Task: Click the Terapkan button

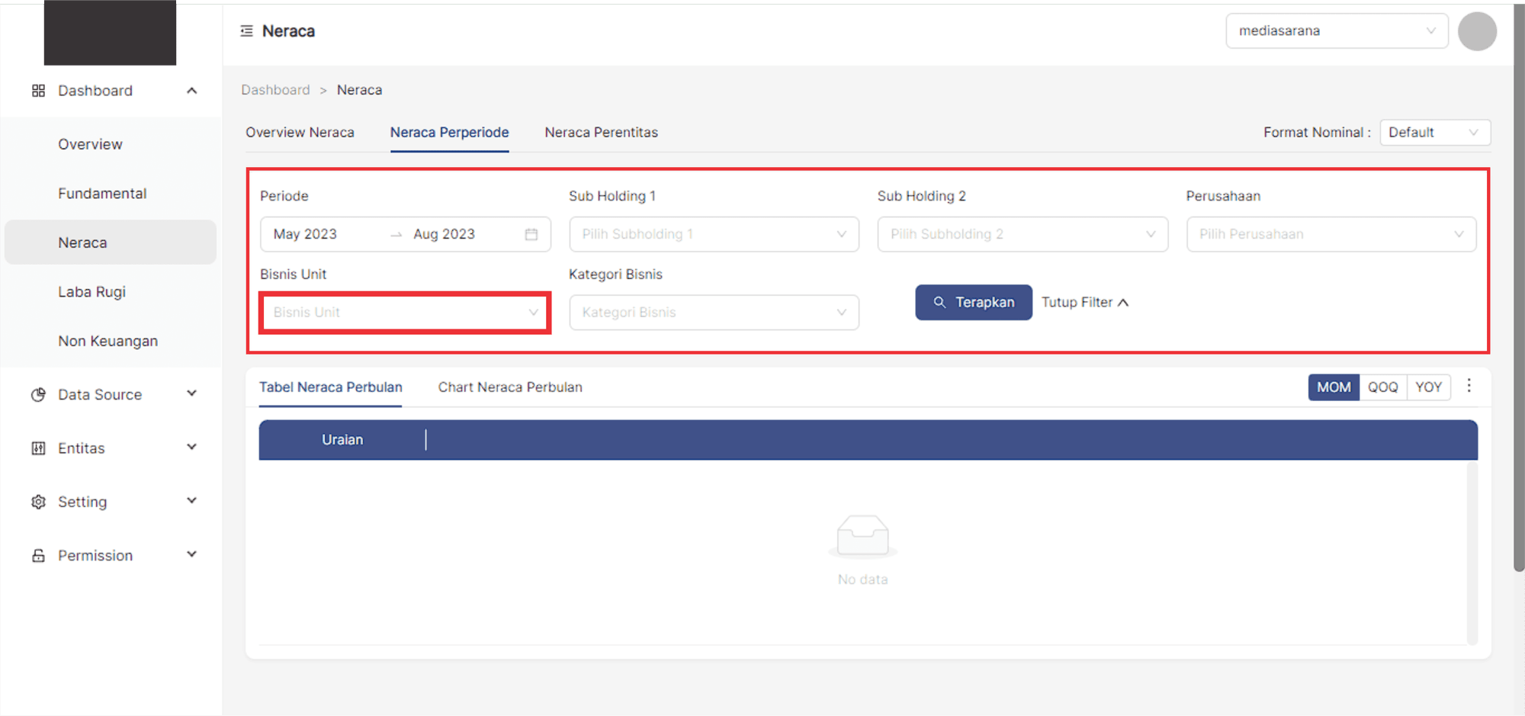Action: point(973,303)
